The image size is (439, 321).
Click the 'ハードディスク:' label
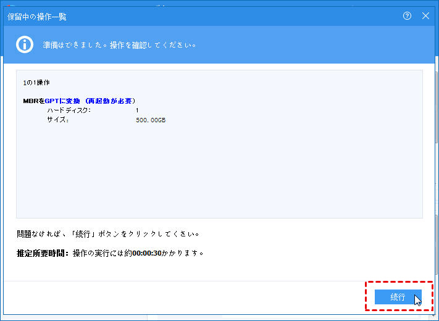pos(69,110)
